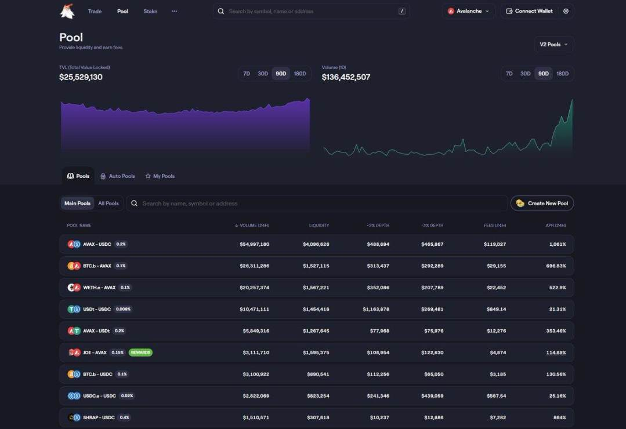
Task: Open settings gear icon in header
Action: [x=566, y=11]
